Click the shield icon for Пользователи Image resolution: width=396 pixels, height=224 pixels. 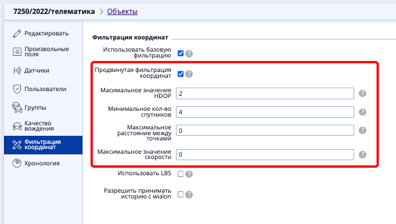(x=17, y=89)
